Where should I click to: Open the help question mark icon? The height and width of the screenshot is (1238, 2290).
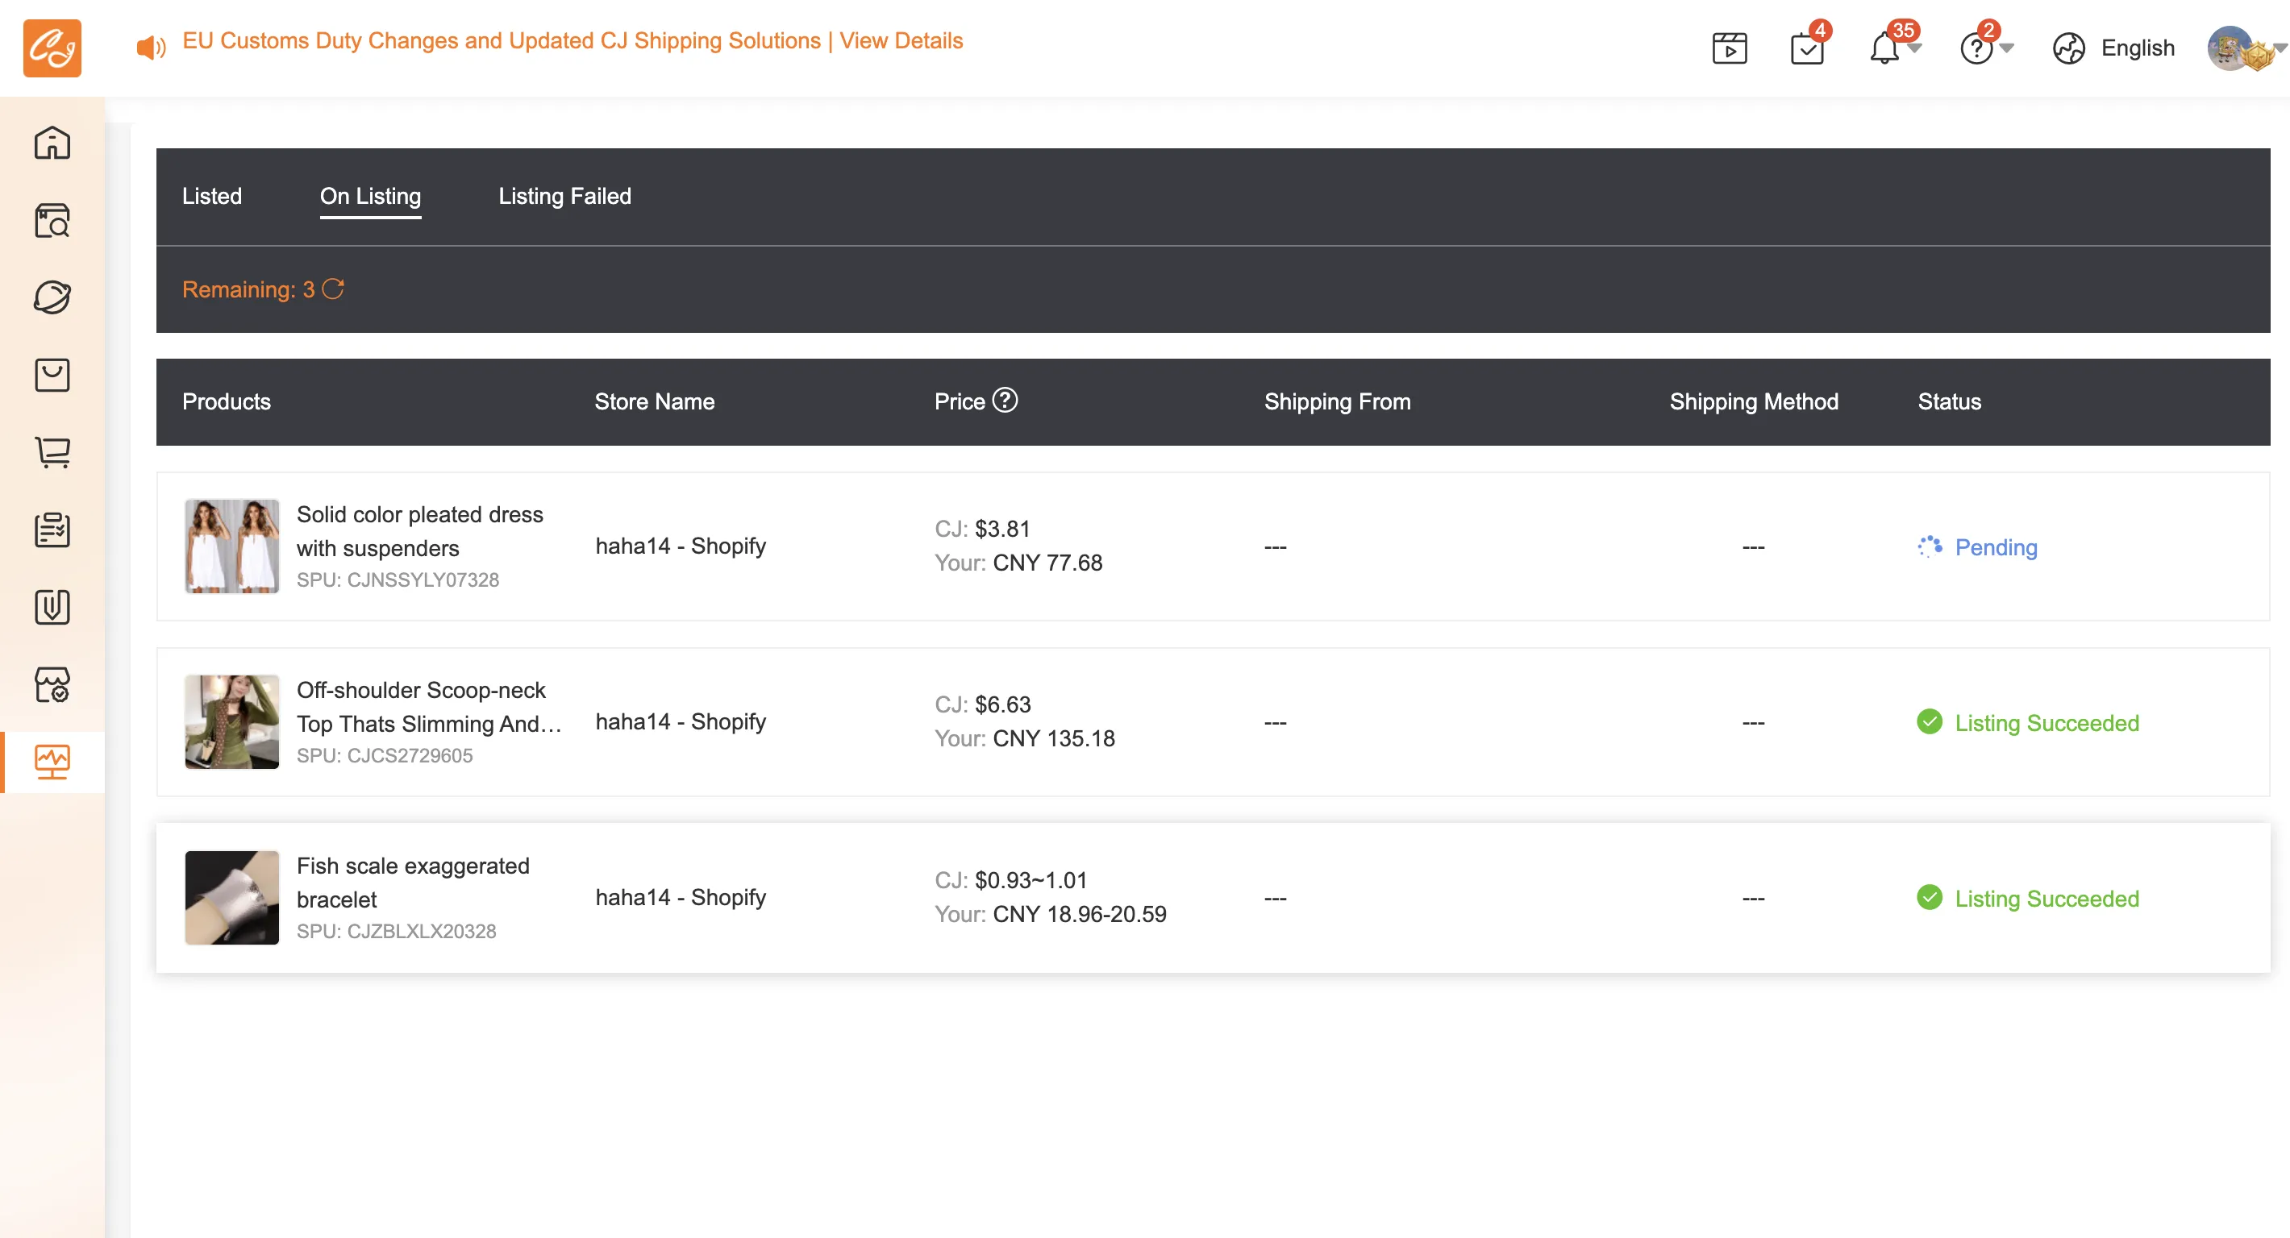[x=1976, y=48]
